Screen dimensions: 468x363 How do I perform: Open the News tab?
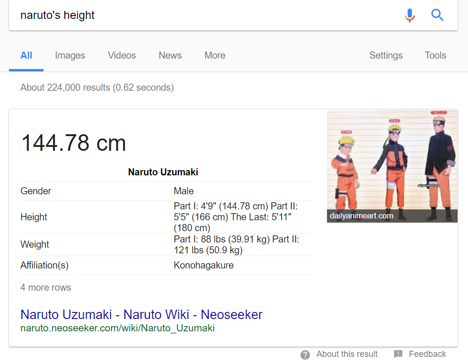pyautogui.click(x=170, y=55)
